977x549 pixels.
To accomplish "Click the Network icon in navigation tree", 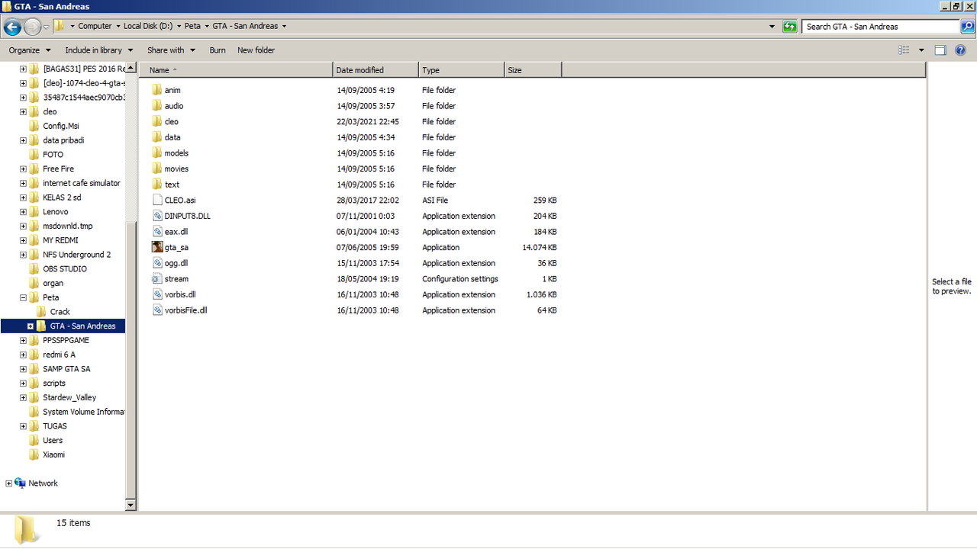I will [20, 483].
